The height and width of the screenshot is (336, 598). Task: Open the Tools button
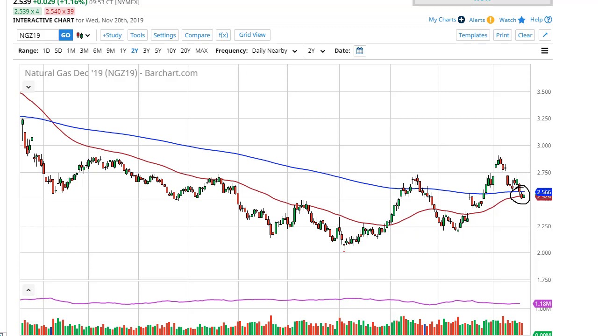pos(137,35)
